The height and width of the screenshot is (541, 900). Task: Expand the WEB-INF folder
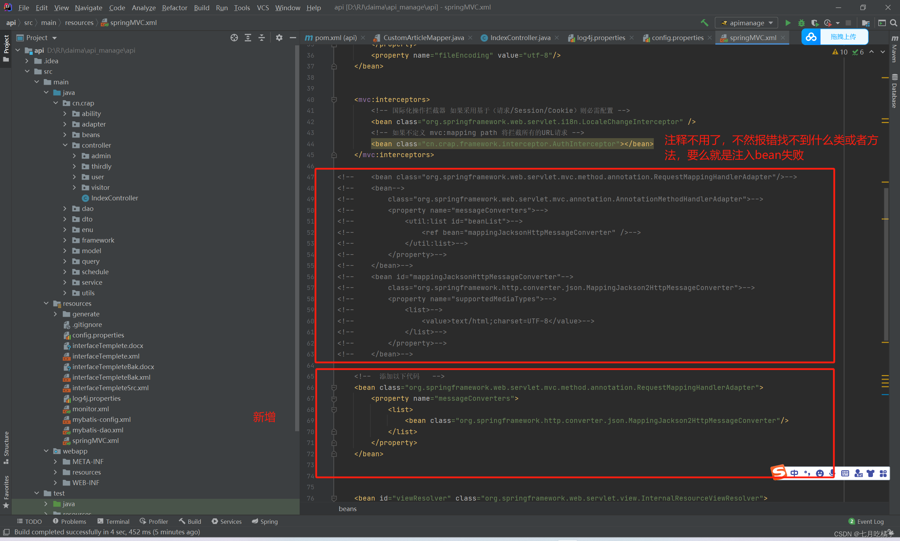pos(56,483)
